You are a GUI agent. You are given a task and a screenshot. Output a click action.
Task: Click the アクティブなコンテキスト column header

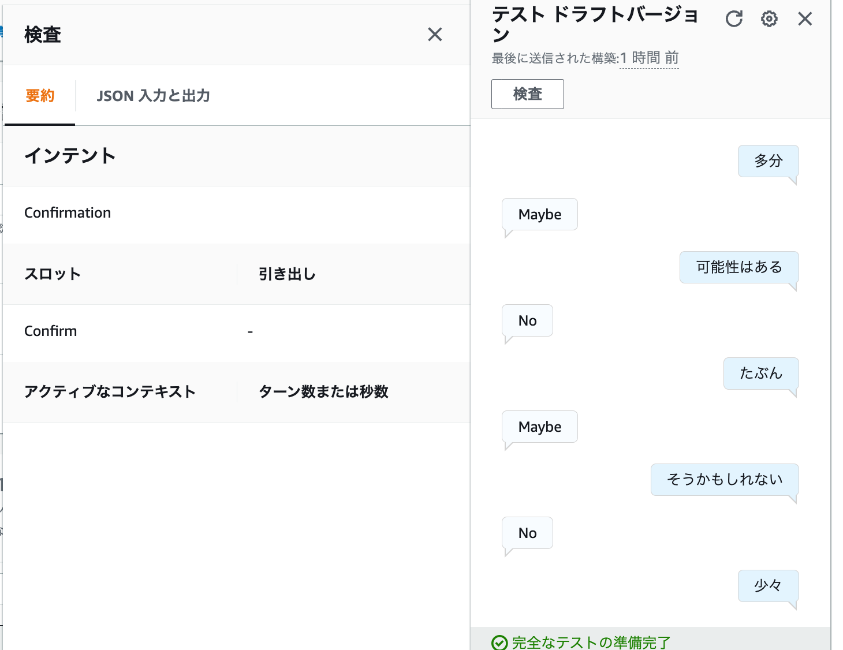110,392
